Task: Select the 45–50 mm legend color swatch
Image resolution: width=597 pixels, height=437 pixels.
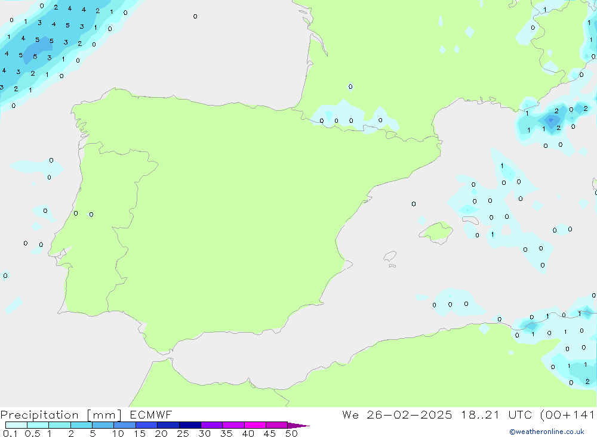Action: (x=277, y=425)
